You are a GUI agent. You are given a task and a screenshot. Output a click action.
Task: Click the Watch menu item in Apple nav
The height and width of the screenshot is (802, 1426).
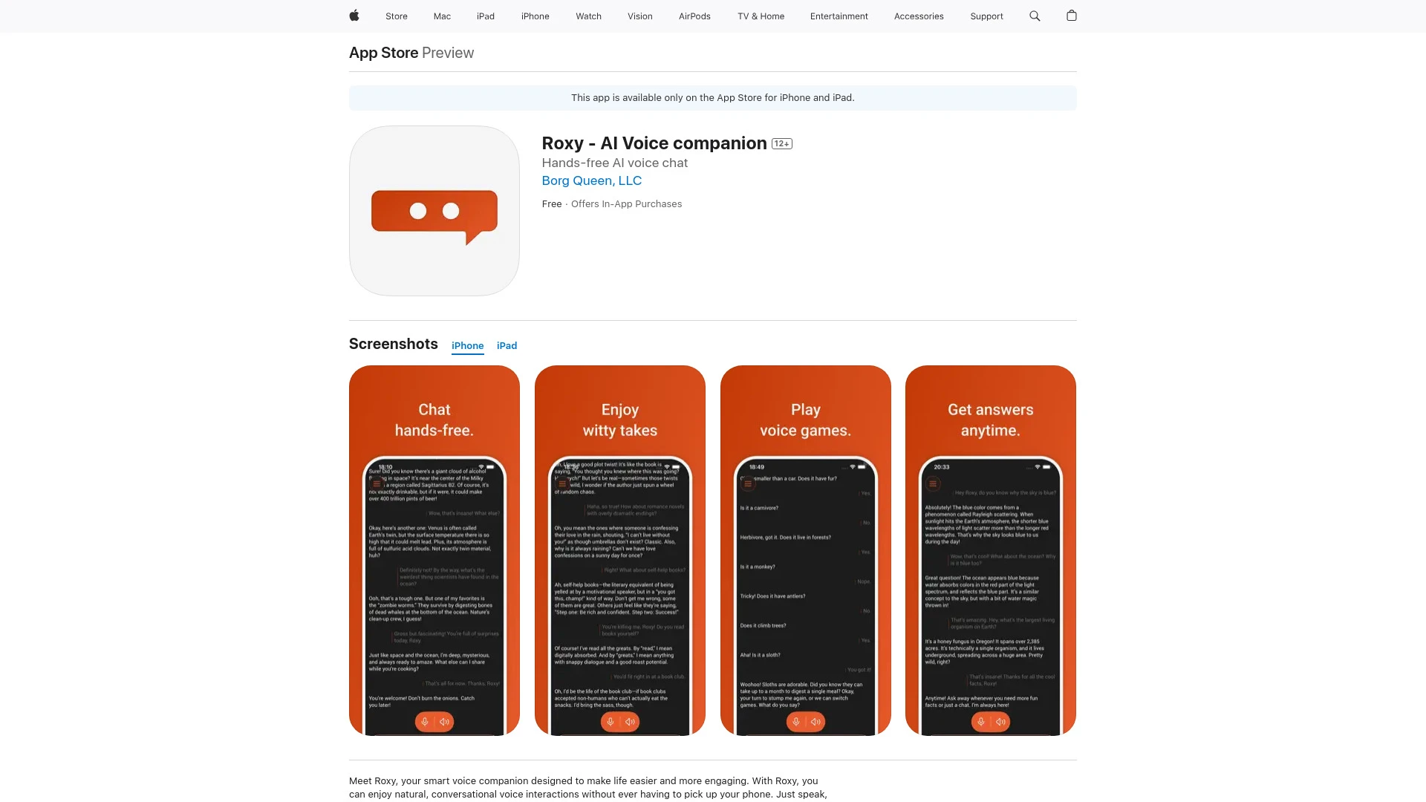coord(587,16)
